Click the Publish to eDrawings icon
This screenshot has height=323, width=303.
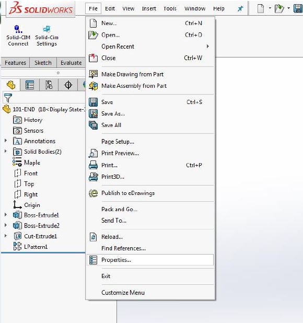point(93,193)
